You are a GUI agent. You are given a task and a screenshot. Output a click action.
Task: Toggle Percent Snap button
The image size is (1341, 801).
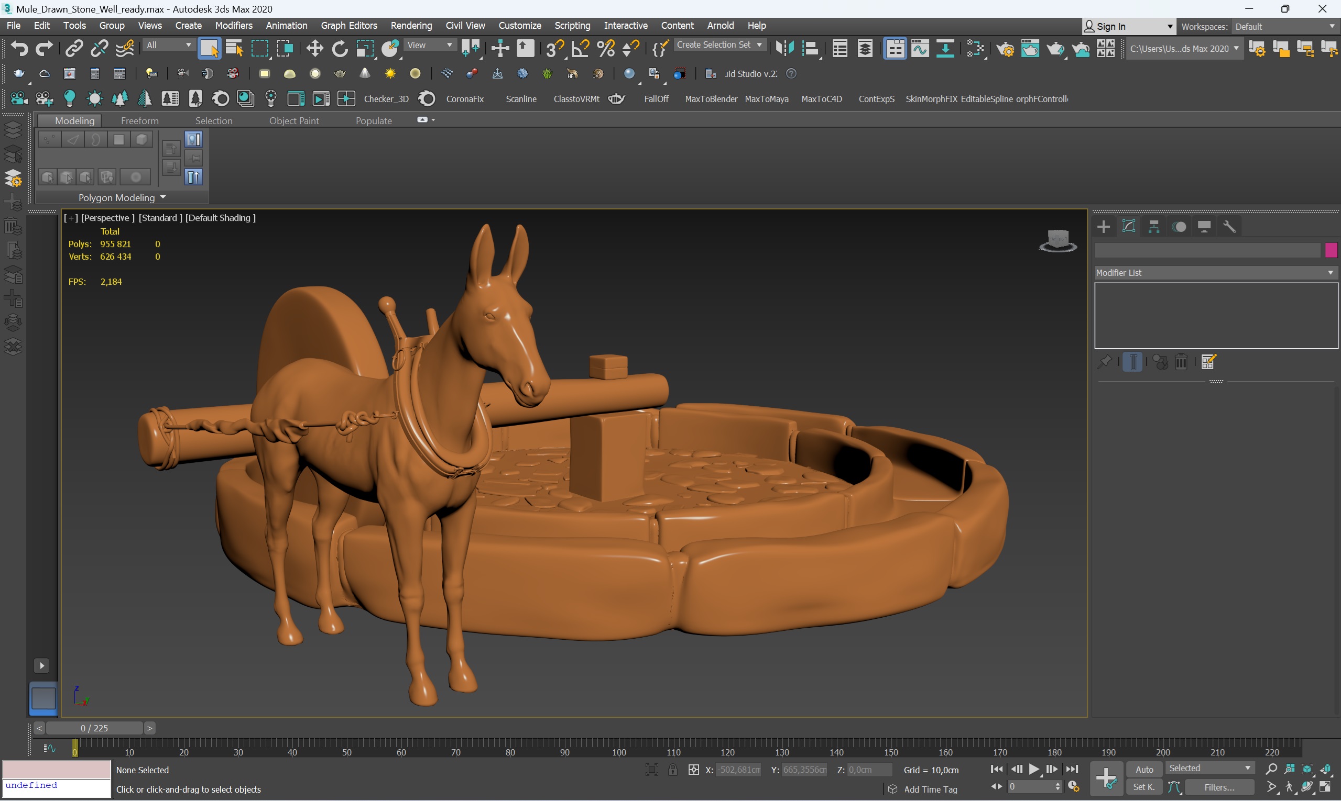coord(606,49)
